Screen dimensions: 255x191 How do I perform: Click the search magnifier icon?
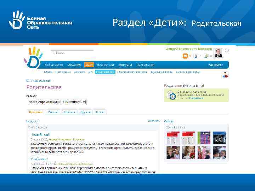coord(53,53)
